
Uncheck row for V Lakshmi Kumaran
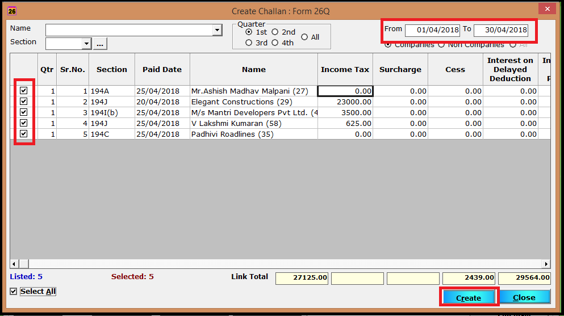(x=24, y=123)
